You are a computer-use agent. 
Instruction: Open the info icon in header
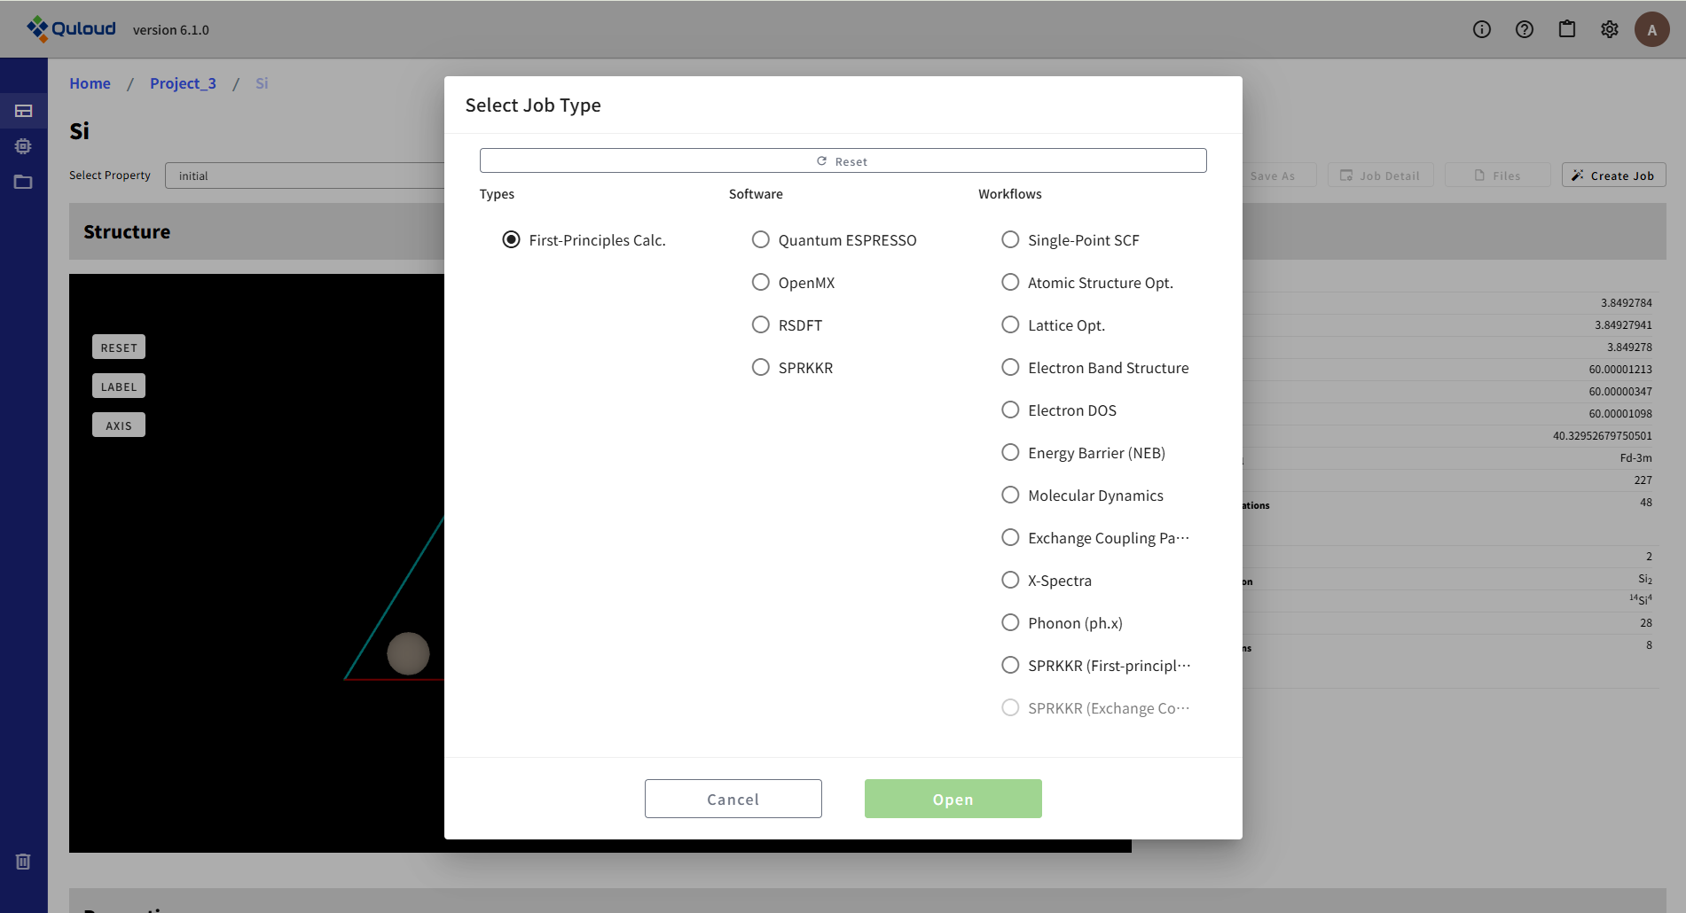coord(1481,29)
